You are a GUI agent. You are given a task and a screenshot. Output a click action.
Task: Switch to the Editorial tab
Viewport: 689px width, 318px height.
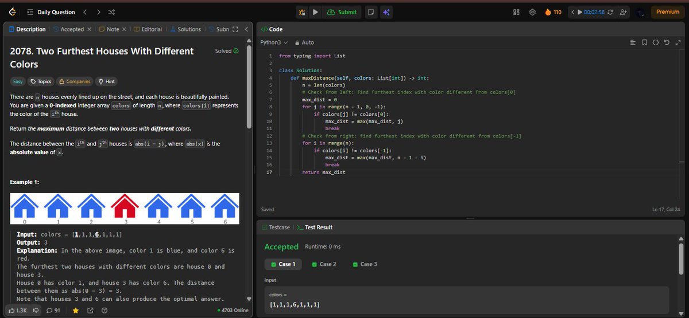tap(148, 29)
